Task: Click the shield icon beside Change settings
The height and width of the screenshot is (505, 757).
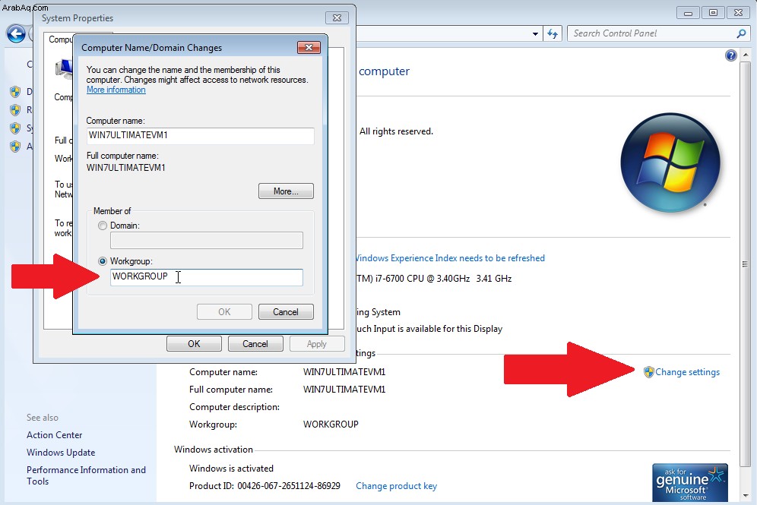Action: [x=648, y=372]
